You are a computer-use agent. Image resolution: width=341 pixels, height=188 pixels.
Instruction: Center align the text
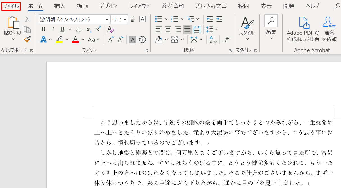(x=168, y=29)
